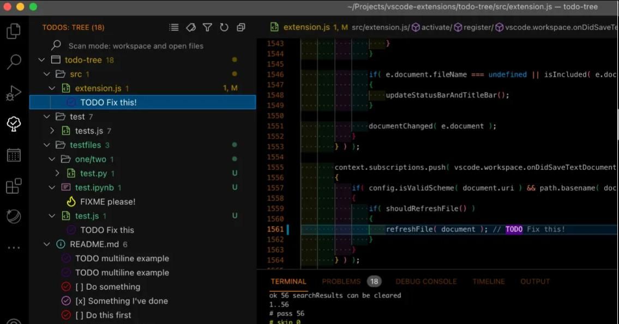Expand the test.py node
Image resolution: width=619 pixels, height=324 pixels.
57,173
